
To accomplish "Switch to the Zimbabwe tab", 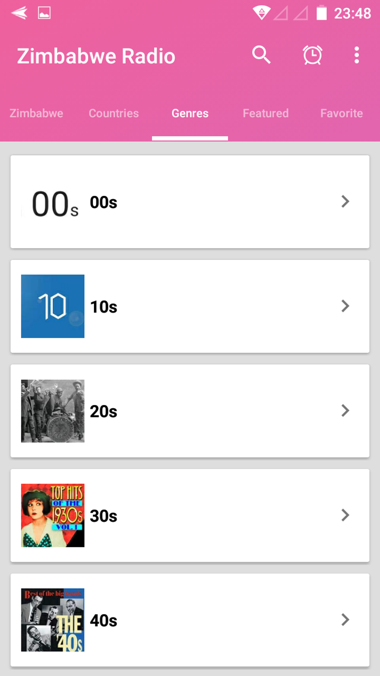I will (37, 113).
